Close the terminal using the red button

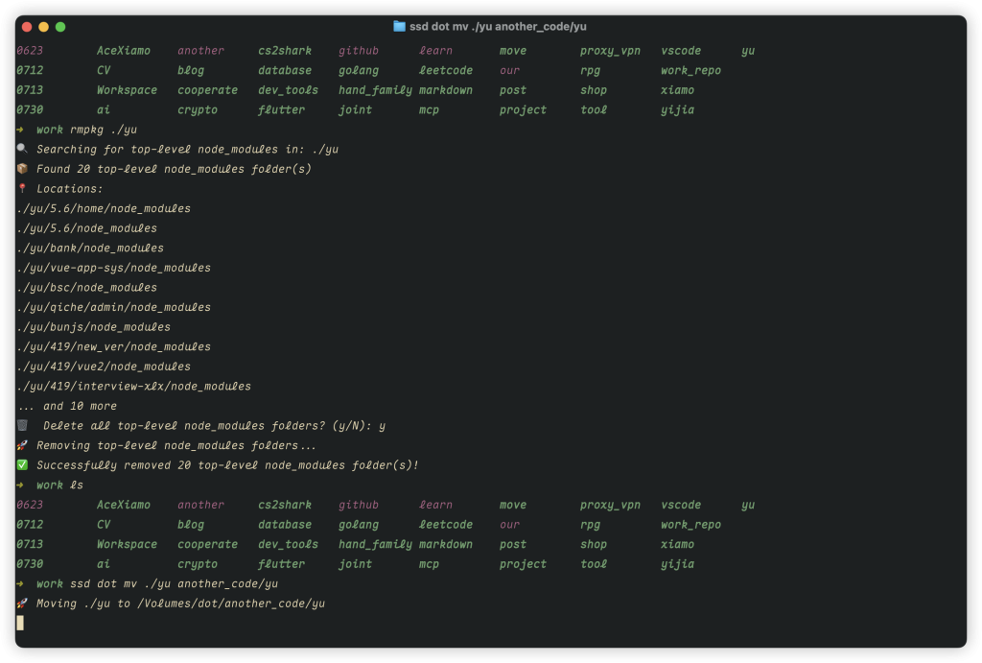[x=26, y=27]
